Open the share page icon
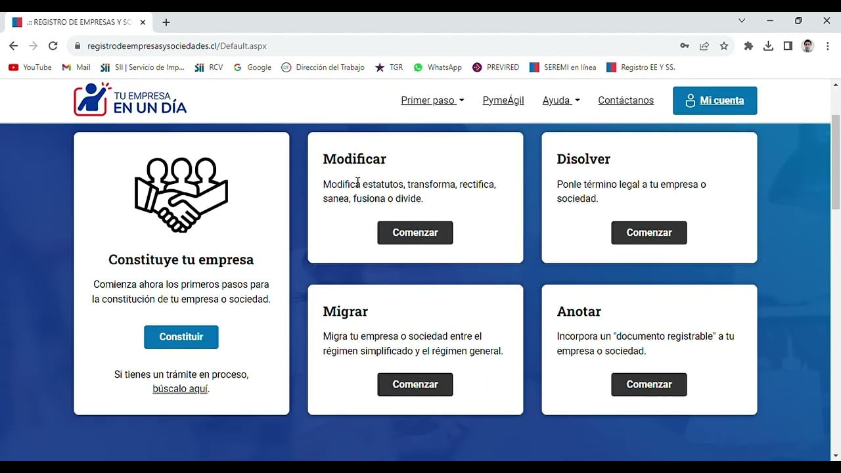841x473 pixels. (704, 46)
